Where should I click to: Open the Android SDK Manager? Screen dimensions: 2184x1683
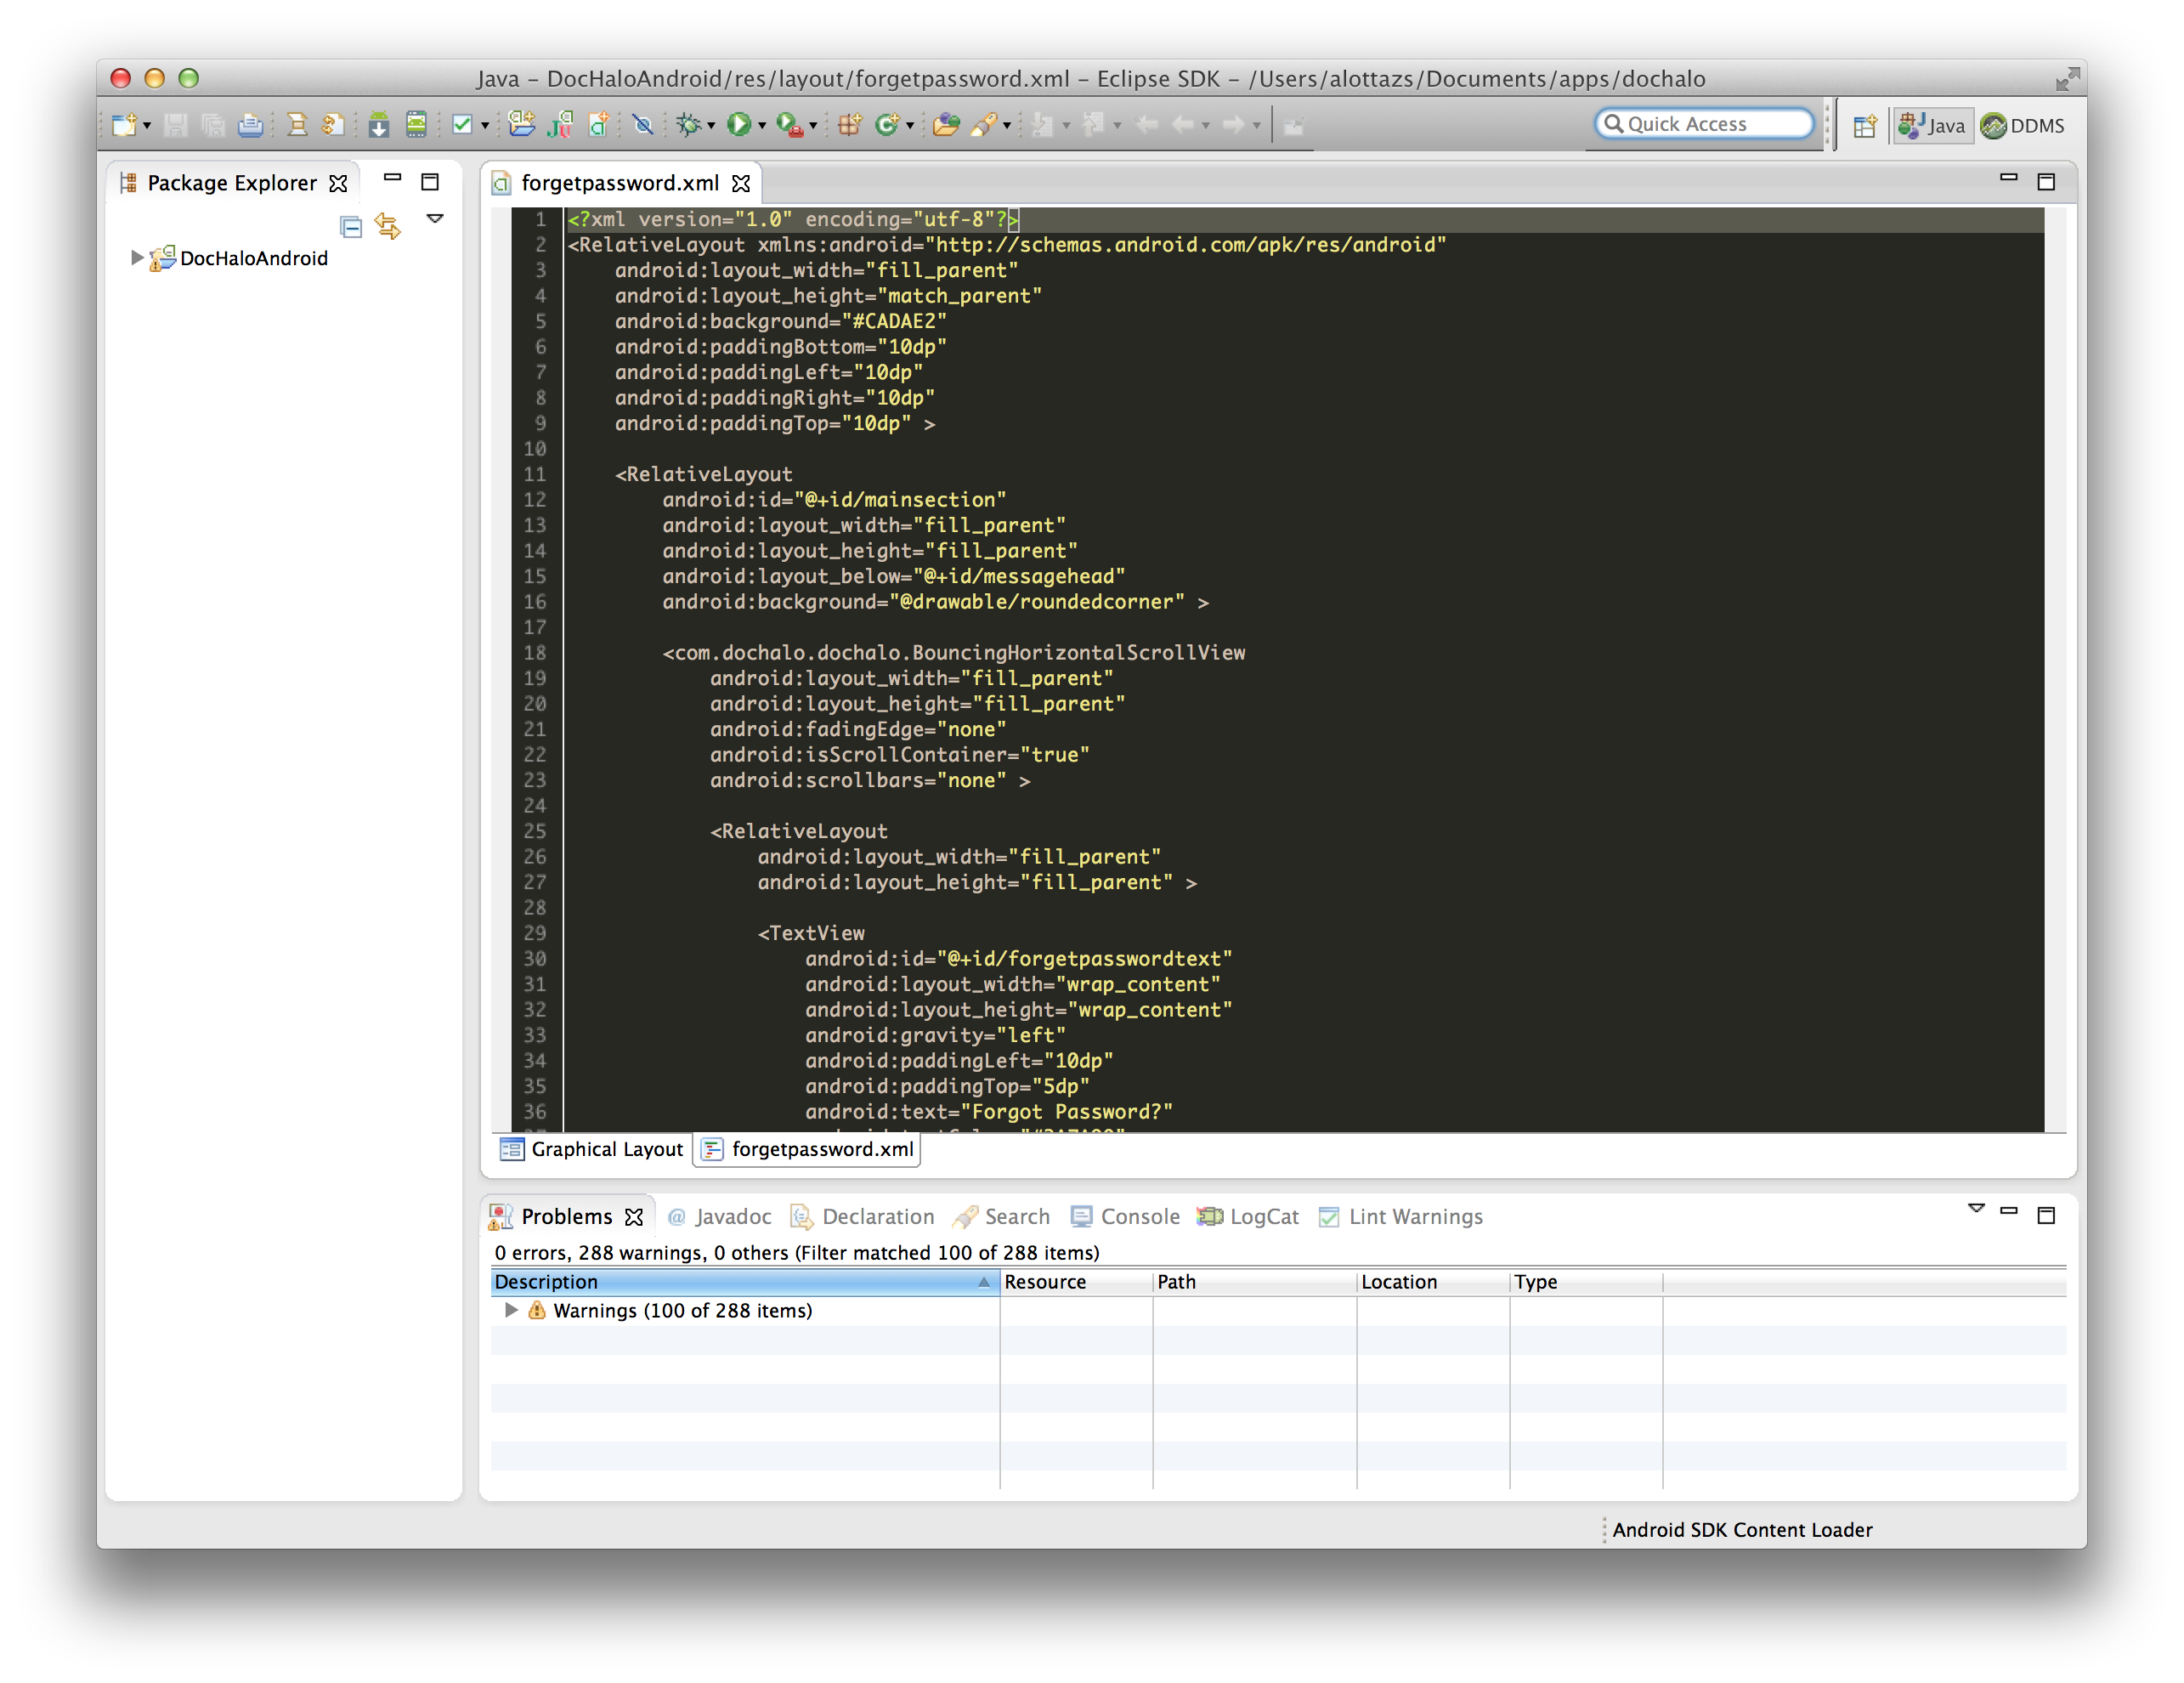point(378,125)
